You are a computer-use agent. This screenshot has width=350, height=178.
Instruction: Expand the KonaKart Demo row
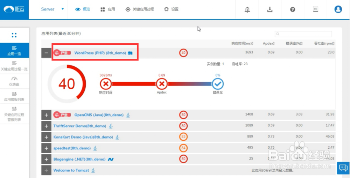[x=46, y=137]
